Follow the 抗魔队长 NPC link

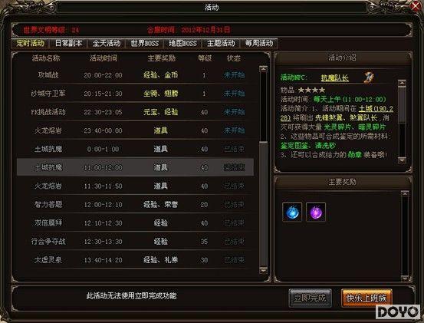tap(335, 78)
